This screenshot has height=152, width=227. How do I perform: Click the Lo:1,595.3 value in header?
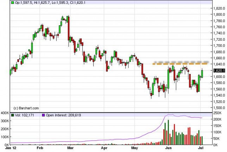[60, 2]
